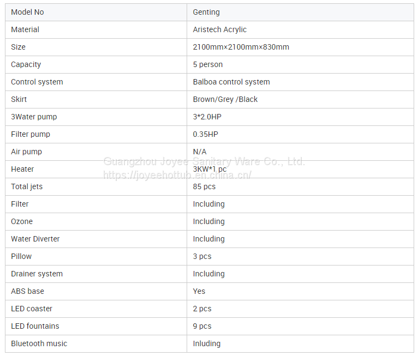Click the 2100mm×2100mm×830mm size value

241,47
